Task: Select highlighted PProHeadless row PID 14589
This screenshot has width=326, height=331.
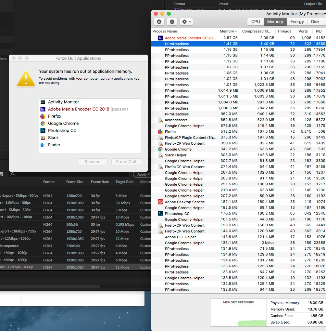Action: click(x=239, y=44)
